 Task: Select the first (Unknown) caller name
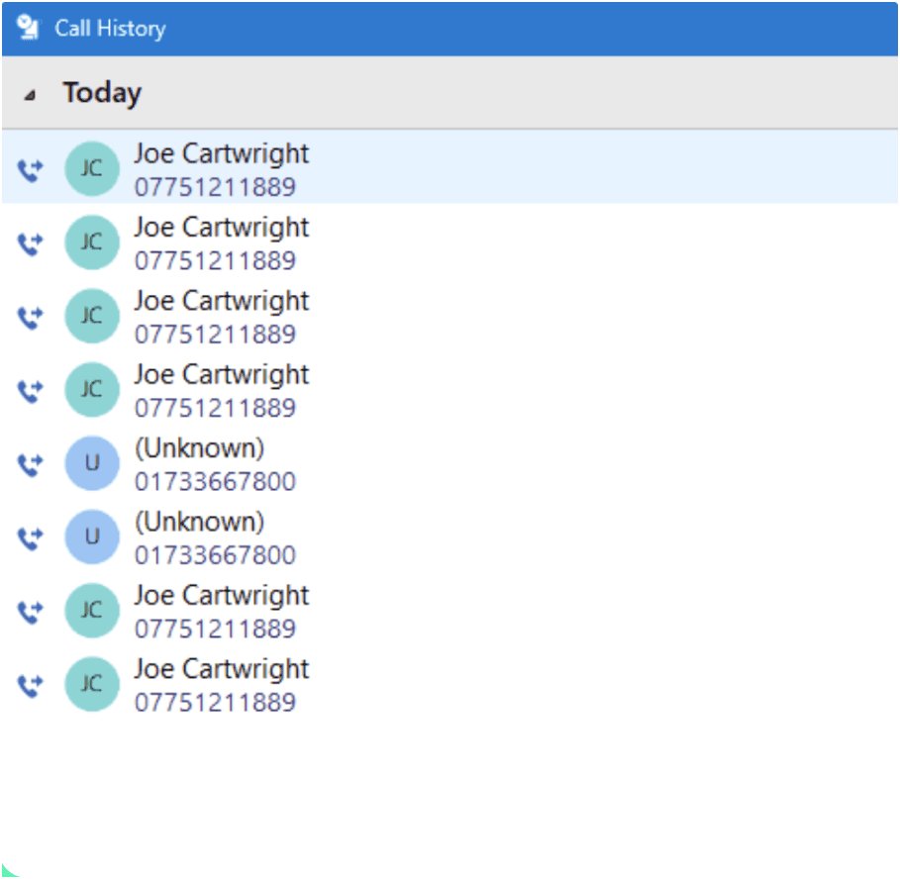click(200, 448)
